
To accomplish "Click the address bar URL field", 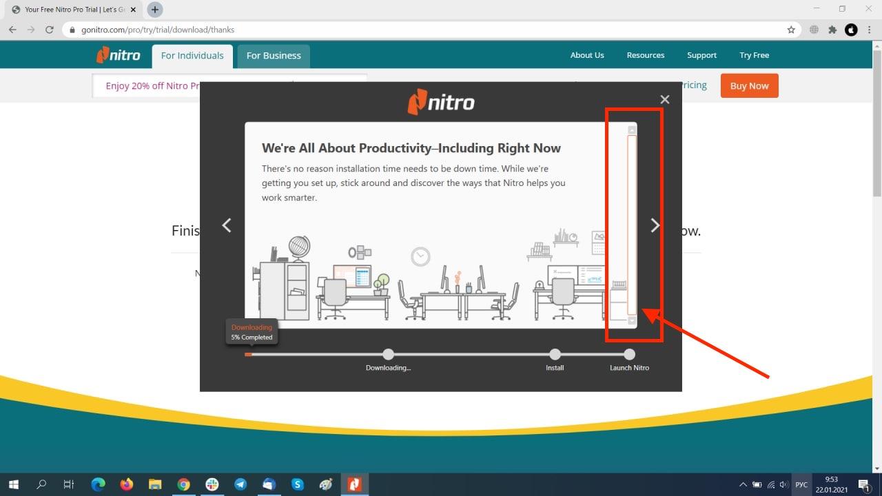I will tap(427, 30).
